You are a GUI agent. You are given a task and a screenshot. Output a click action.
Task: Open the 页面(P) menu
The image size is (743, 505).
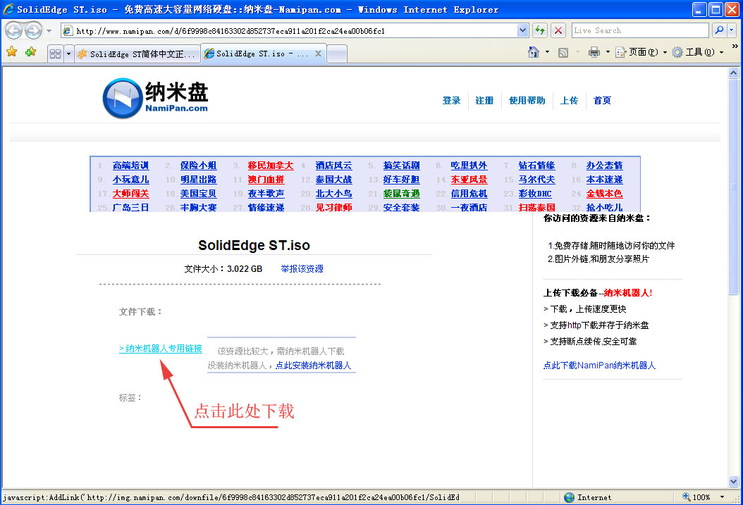[641, 52]
